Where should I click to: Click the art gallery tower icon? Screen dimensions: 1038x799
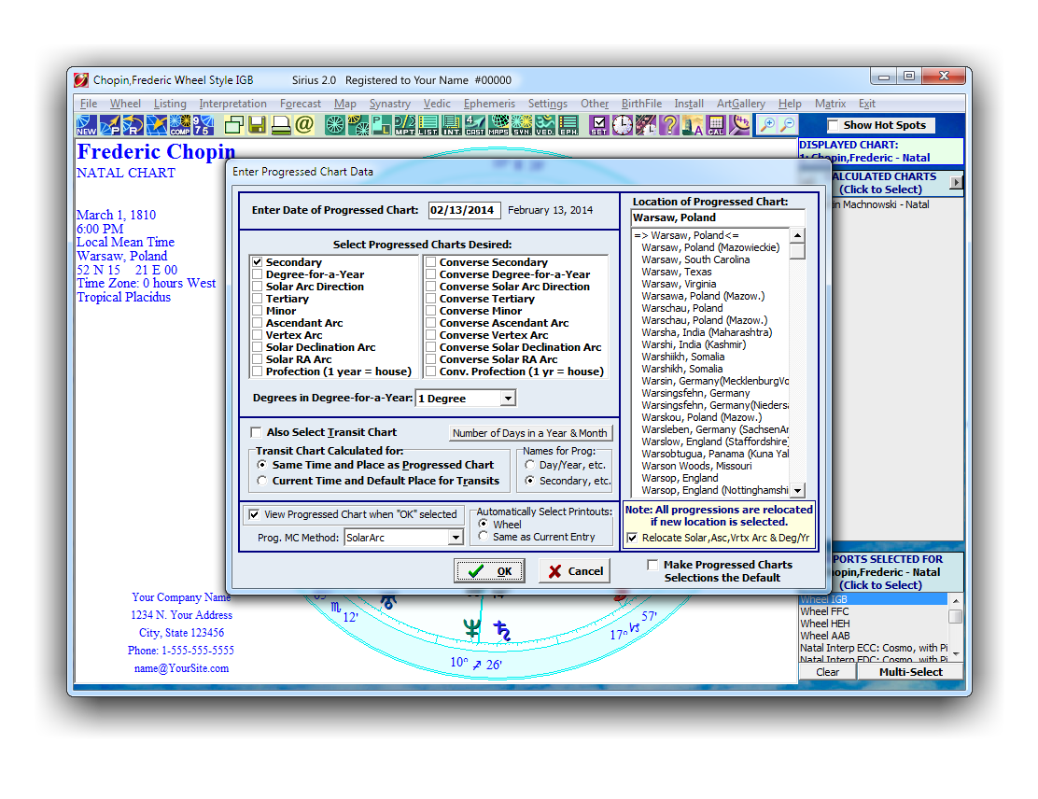point(693,124)
